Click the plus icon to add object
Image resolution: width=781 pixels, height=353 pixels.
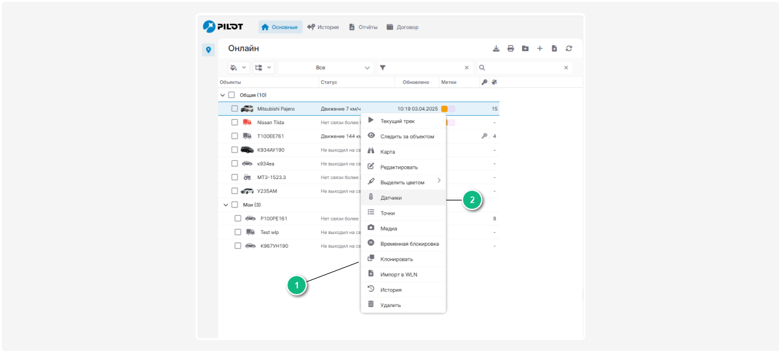point(539,48)
